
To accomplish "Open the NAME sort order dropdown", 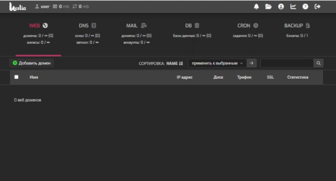I will click(174, 63).
